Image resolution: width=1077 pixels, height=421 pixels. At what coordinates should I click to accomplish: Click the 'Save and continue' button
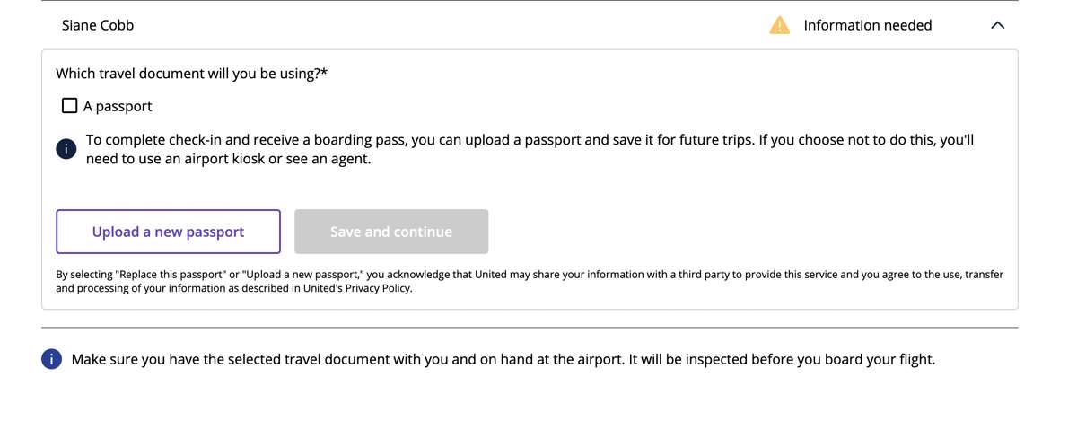pyautogui.click(x=391, y=232)
